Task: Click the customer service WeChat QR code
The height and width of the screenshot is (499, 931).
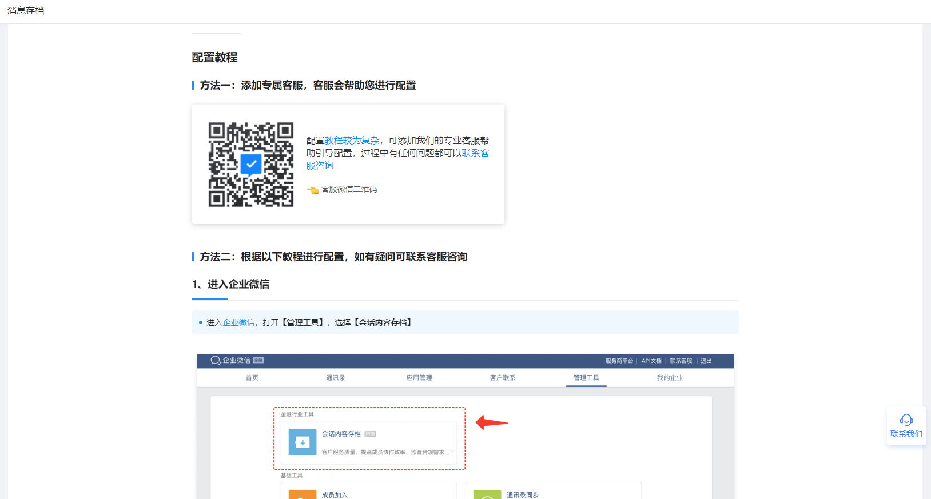Action: [x=251, y=165]
